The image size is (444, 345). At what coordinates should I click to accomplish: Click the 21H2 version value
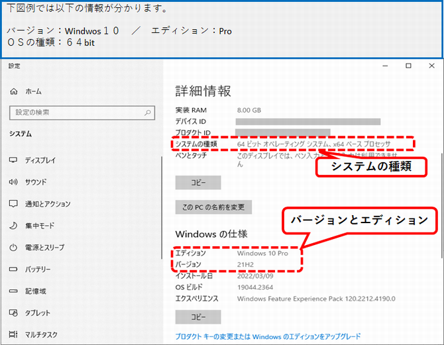pos(245,264)
